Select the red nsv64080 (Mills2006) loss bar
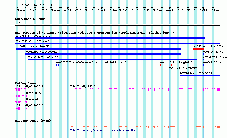 (x=198, y=49)
